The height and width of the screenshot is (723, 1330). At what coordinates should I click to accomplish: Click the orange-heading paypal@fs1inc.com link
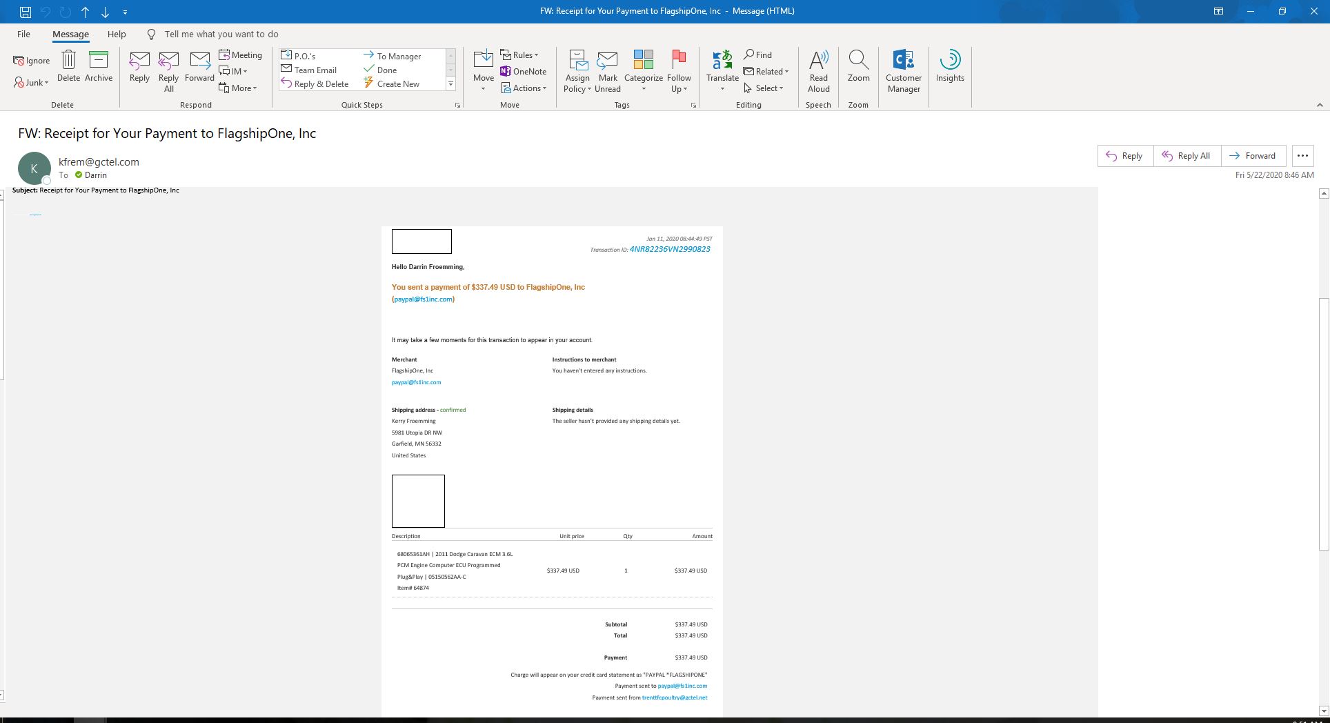[424, 299]
